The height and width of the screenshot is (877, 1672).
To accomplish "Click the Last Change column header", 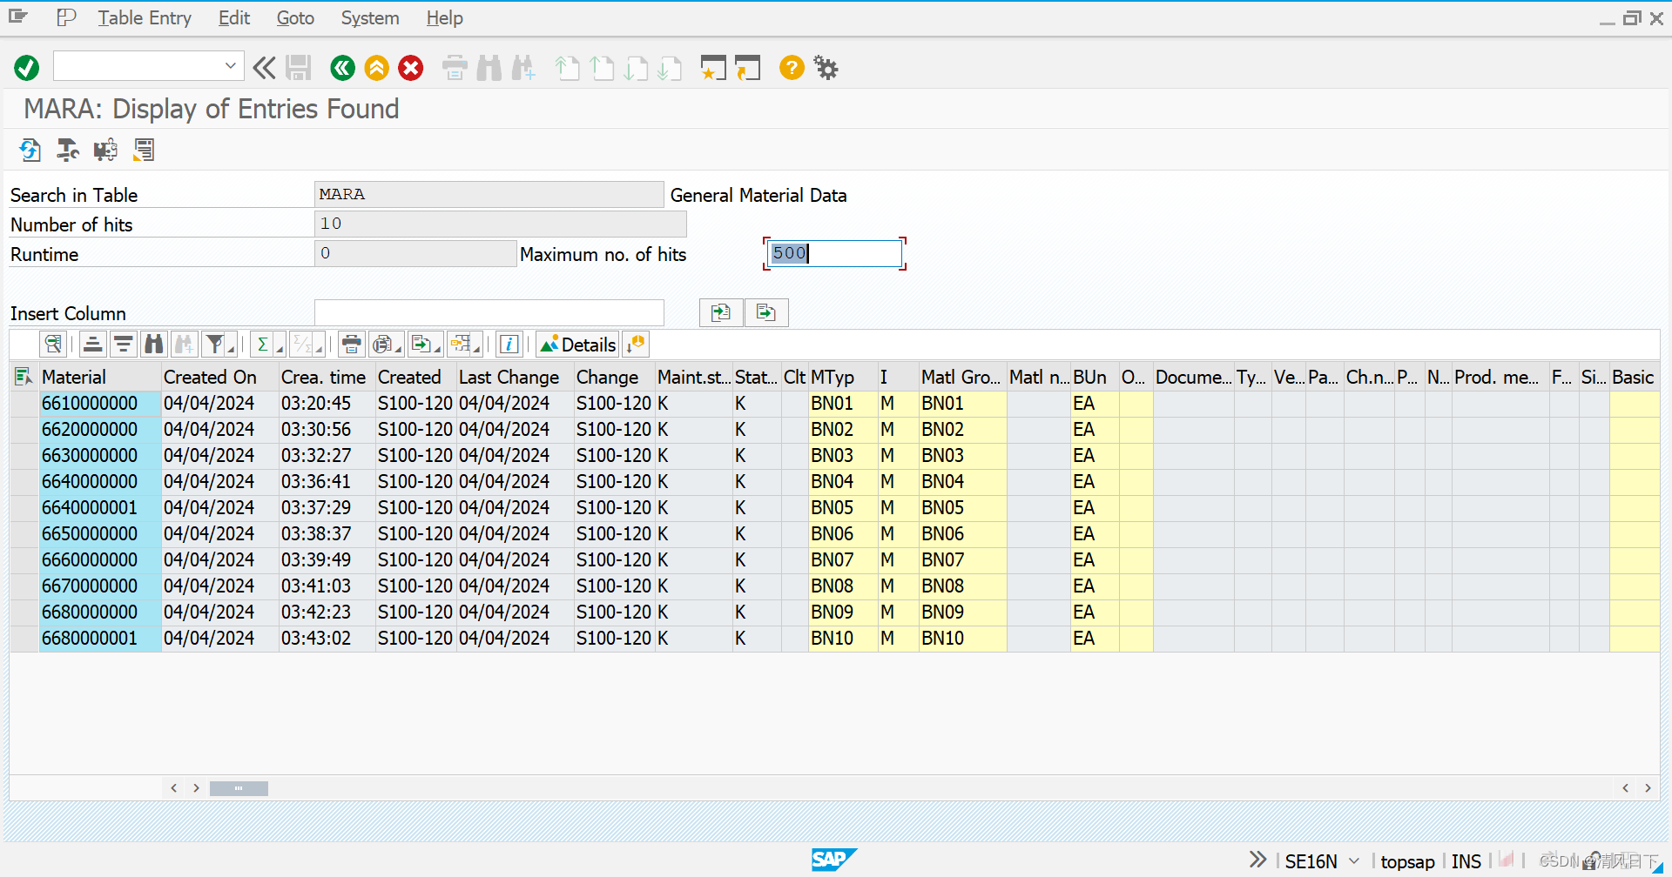I will (x=515, y=377).
